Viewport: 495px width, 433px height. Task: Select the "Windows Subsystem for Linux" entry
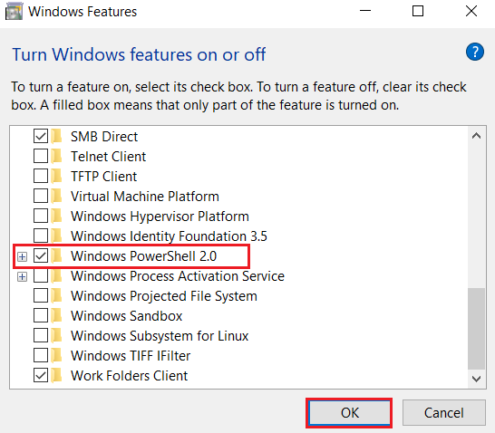pyautogui.click(x=160, y=336)
